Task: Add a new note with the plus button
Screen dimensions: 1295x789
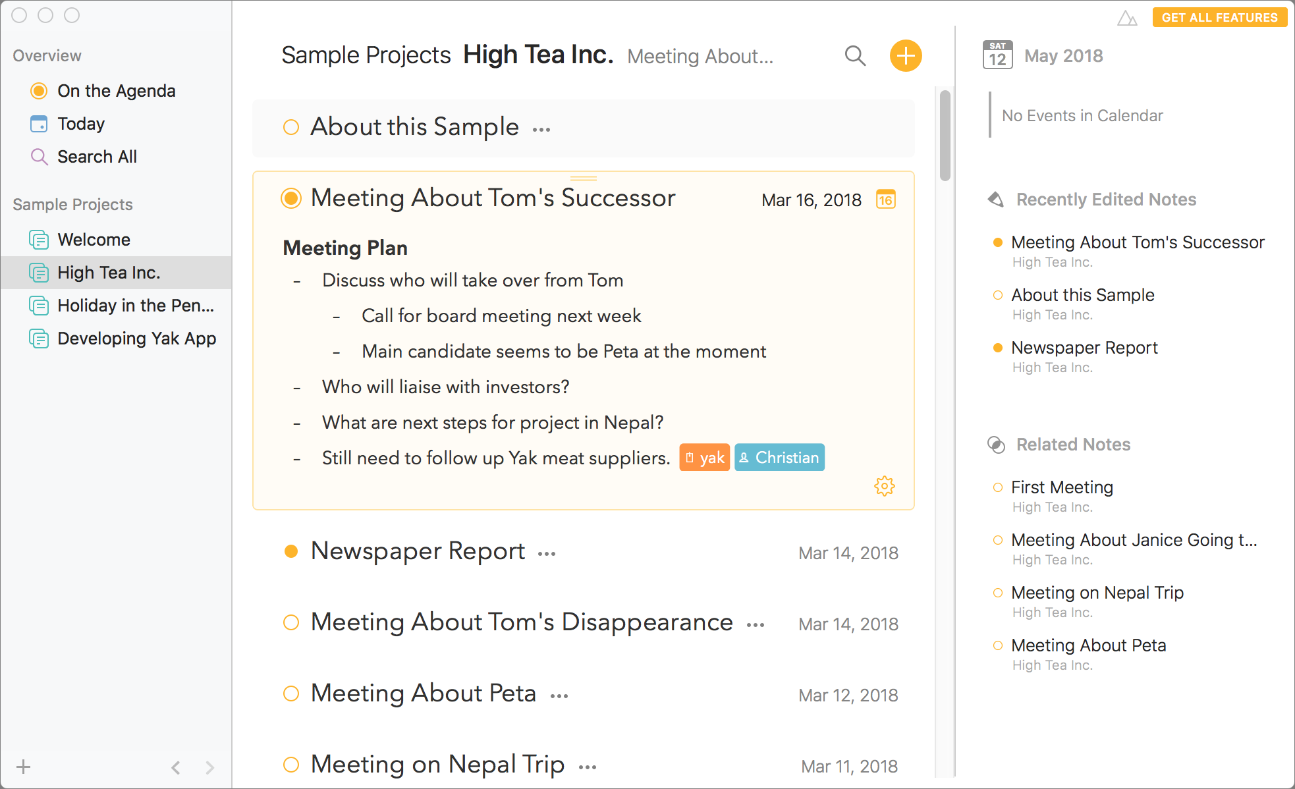Action: tap(905, 56)
